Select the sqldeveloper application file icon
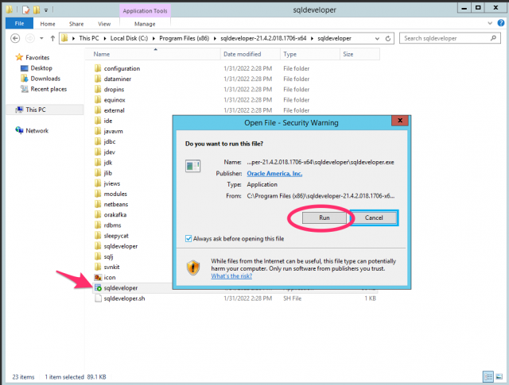Viewport: 509px width, 385px height. pyautogui.click(x=98, y=288)
